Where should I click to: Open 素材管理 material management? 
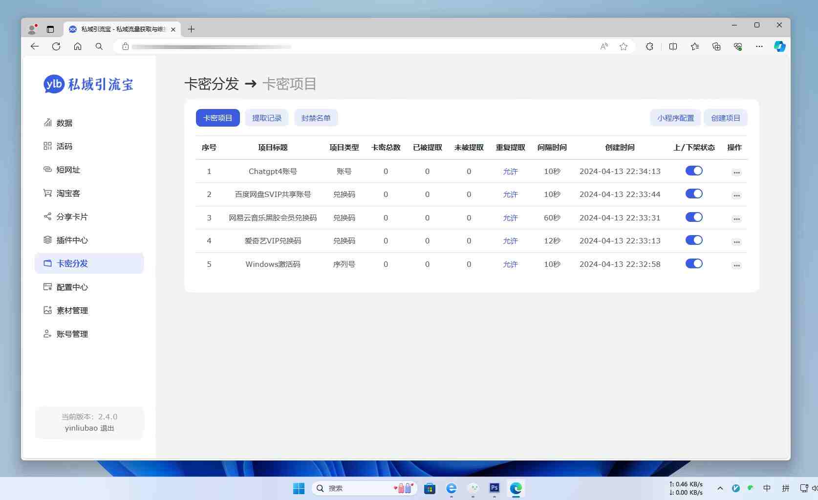pos(72,310)
